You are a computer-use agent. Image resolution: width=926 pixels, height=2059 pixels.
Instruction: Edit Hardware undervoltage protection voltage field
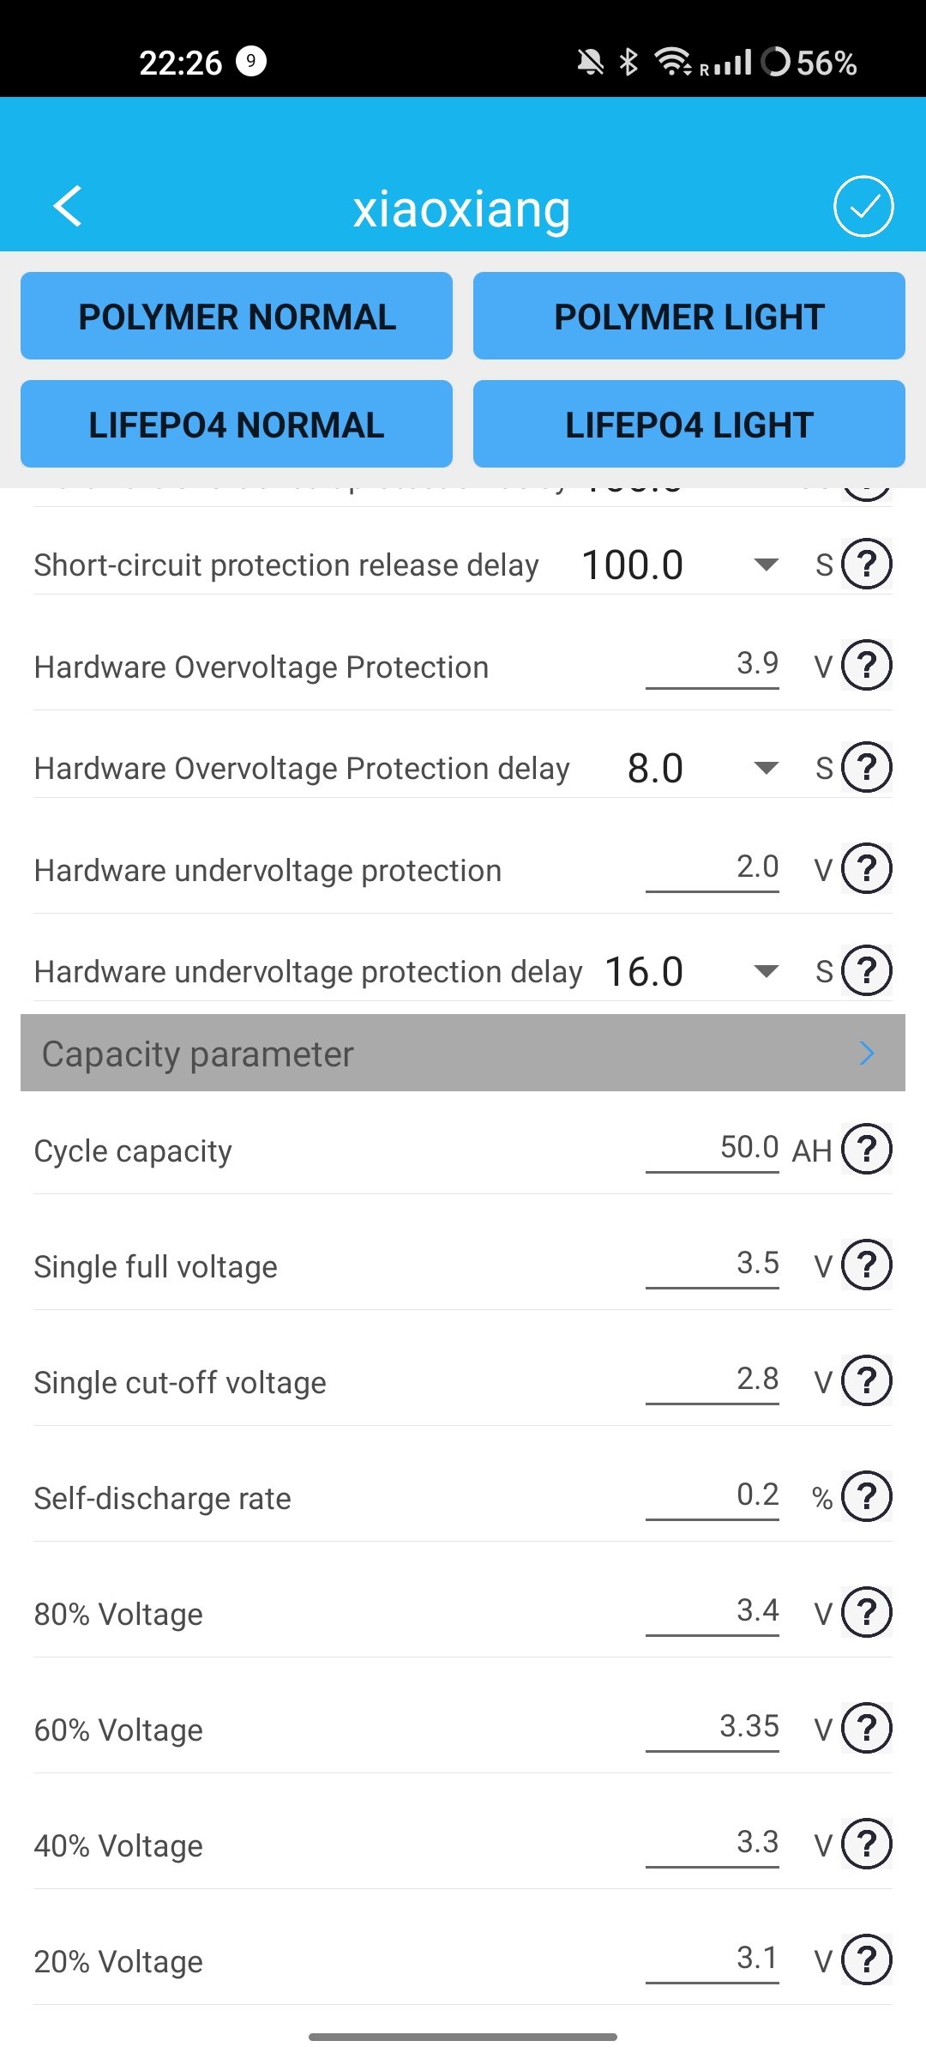pos(713,867)
